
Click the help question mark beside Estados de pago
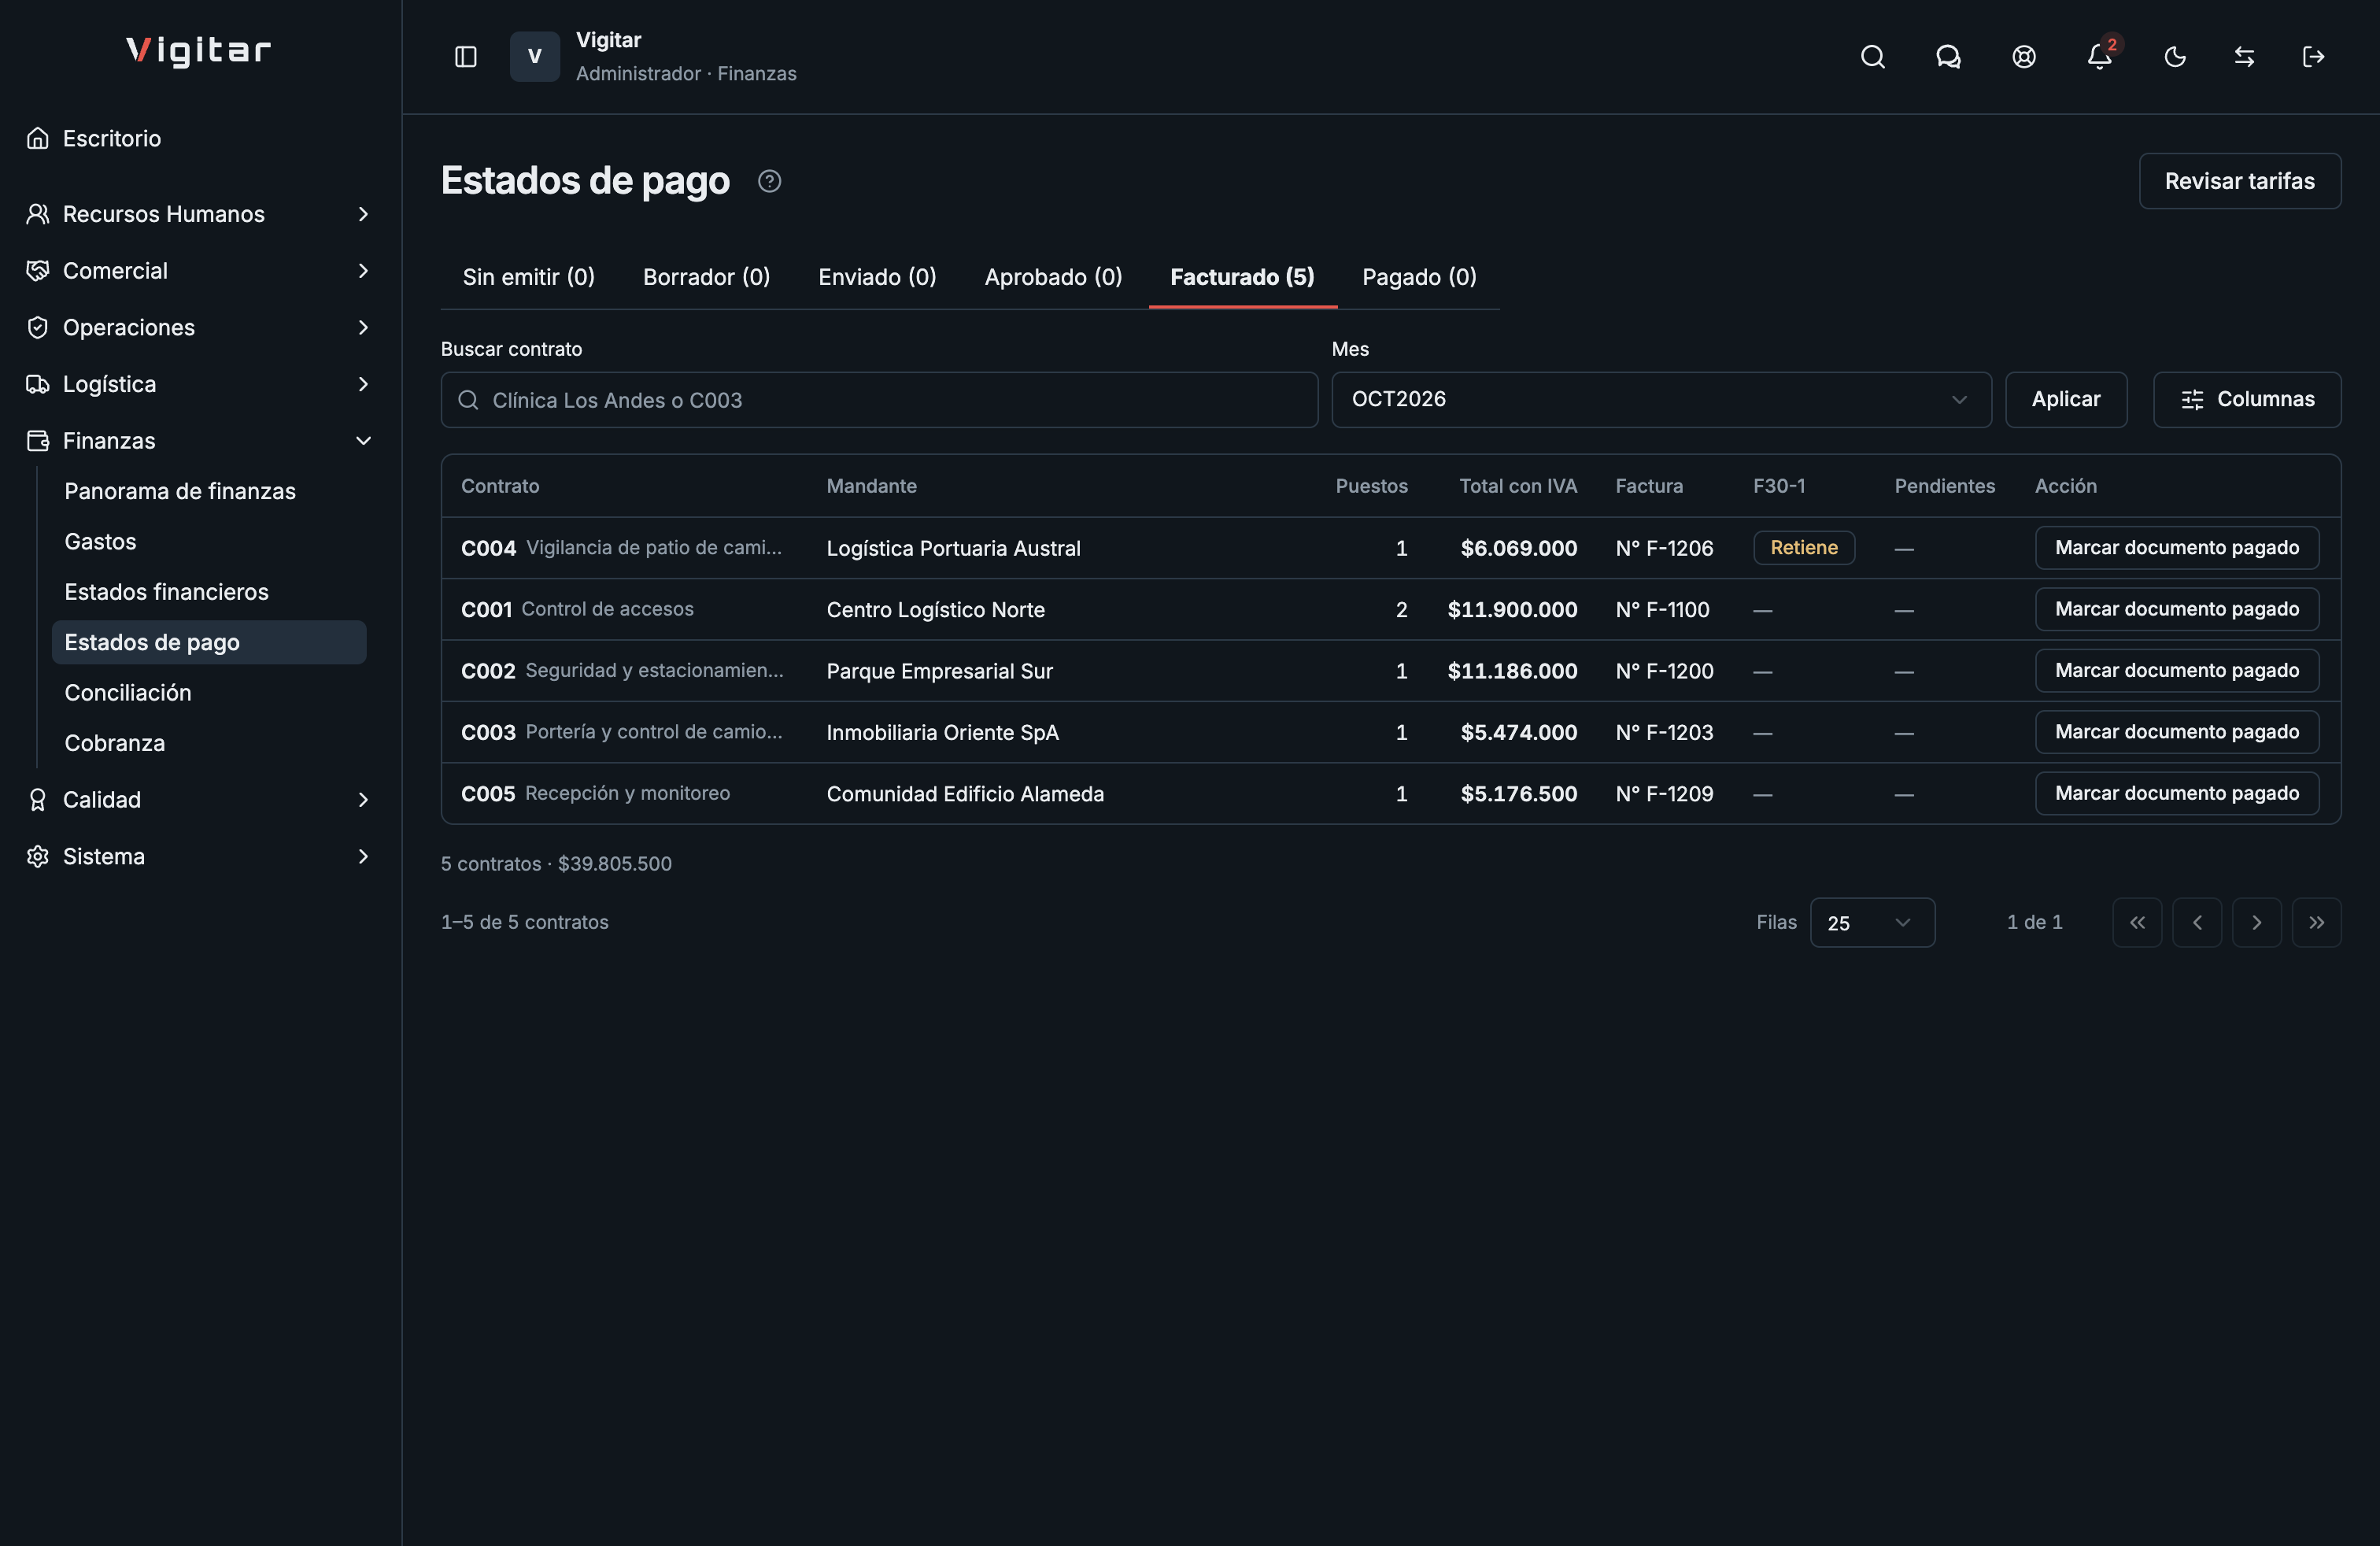tap(769, 181)
